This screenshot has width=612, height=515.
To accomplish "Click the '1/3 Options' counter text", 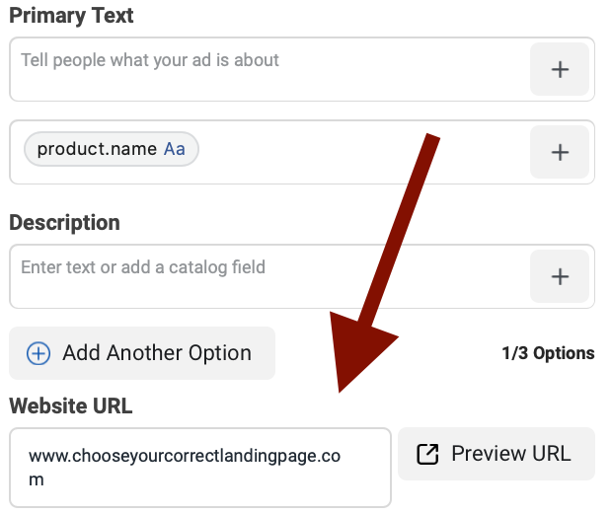I will [x=548, y=353].
